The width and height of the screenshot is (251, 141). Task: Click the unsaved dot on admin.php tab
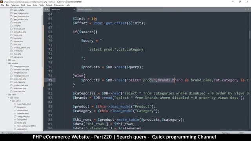74,9
